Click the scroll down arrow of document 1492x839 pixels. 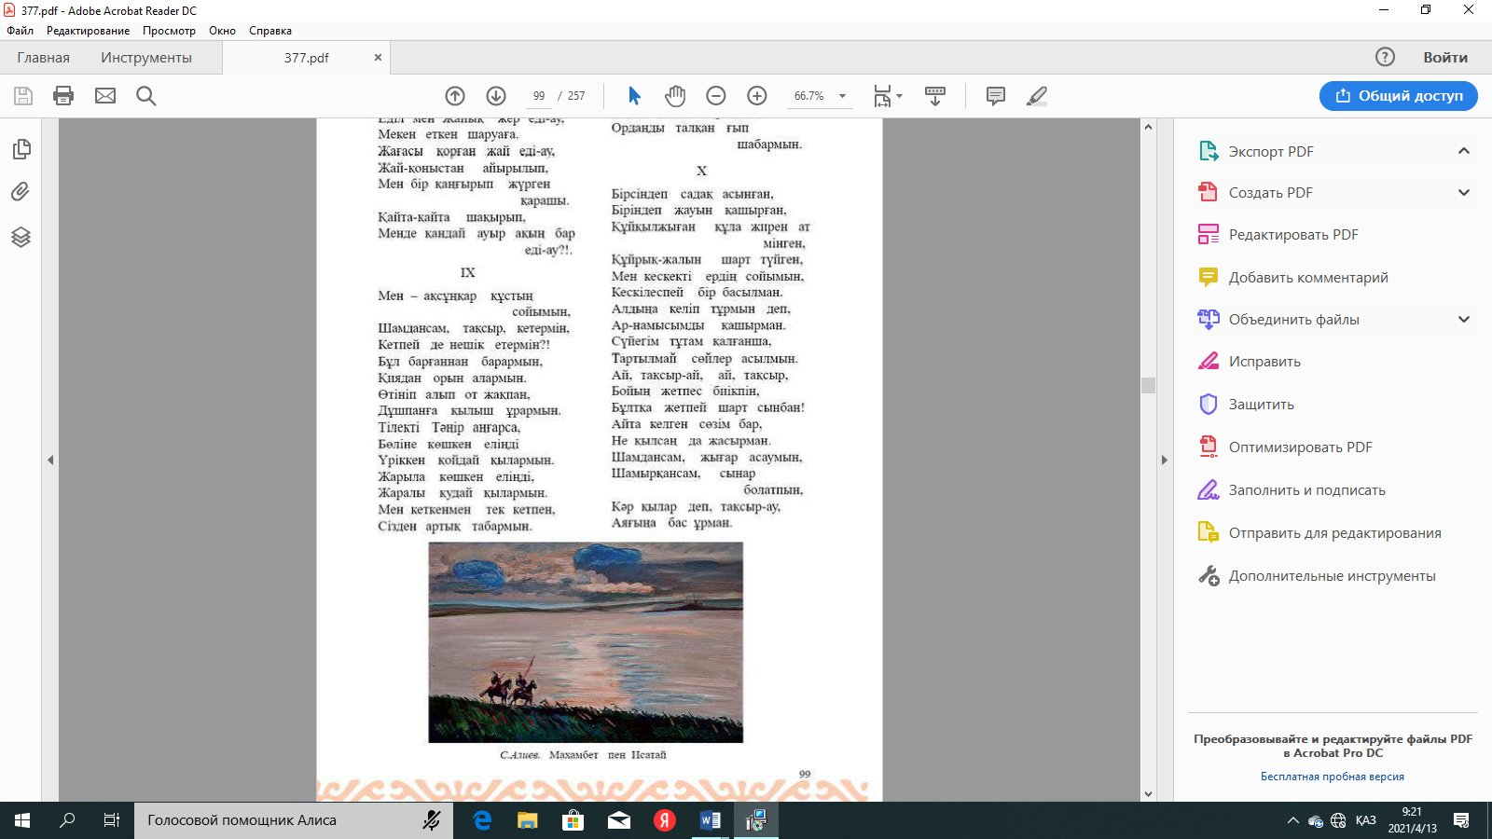[1148, 794]
